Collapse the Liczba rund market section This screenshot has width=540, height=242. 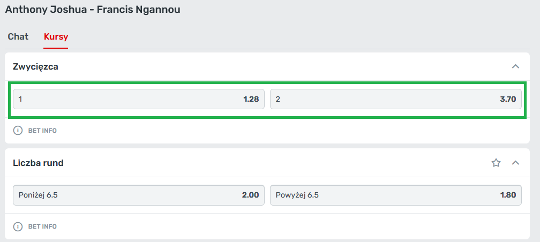[x=515, y=163]
